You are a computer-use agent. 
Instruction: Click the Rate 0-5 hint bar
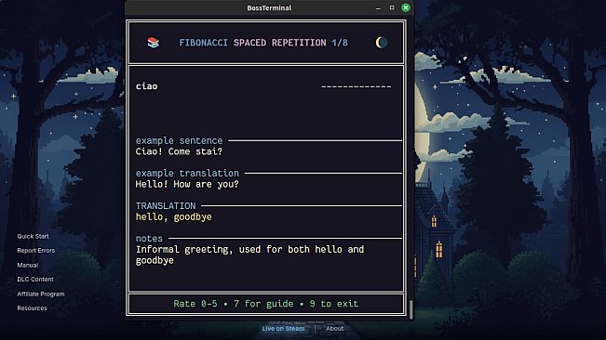pyautogui.click(x=266, y=304)
